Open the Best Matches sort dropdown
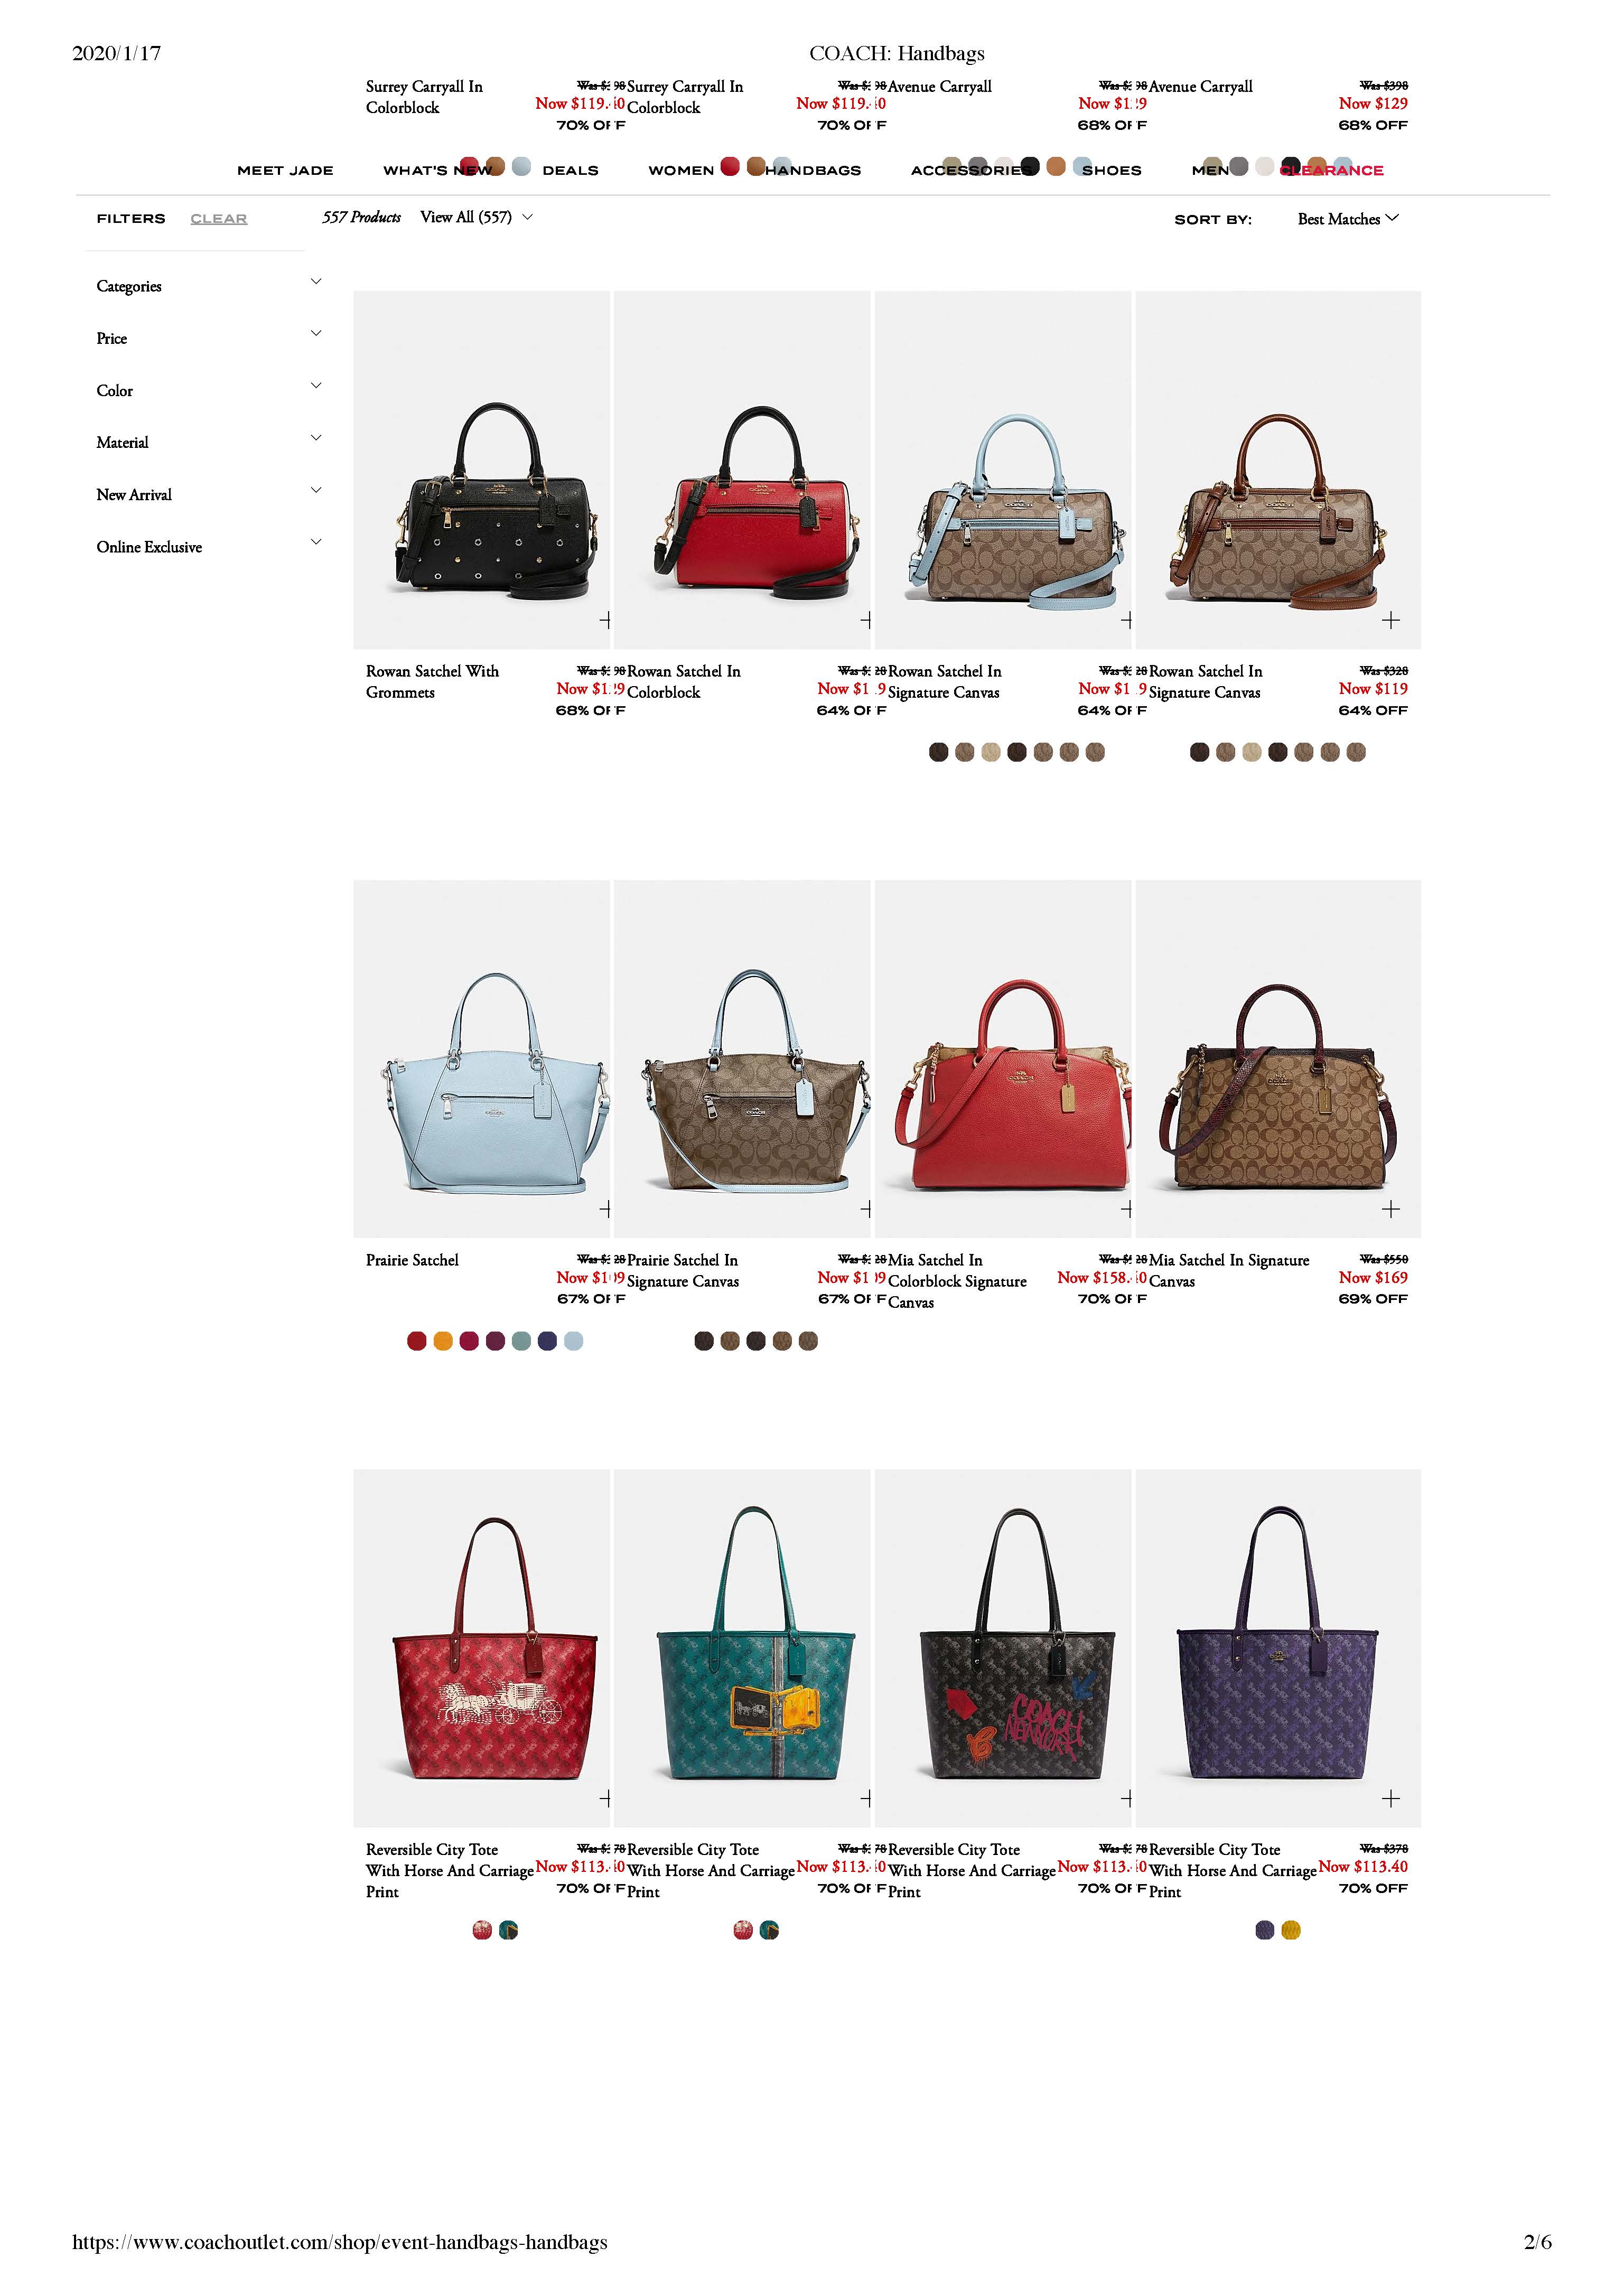Image resolution: width=1624 pixels, height=2295 pixels. point(1348,218)
